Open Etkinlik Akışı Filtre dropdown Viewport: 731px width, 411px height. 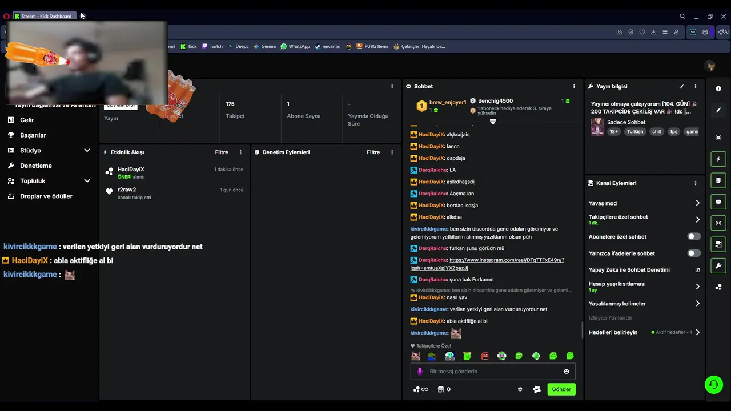(222, 152)
